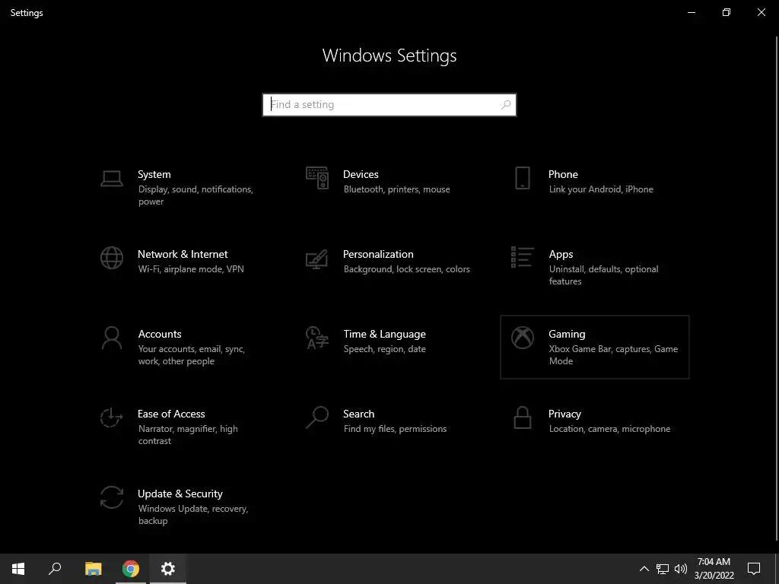Click 'Windows Update, recovery, backup' description

192,515
